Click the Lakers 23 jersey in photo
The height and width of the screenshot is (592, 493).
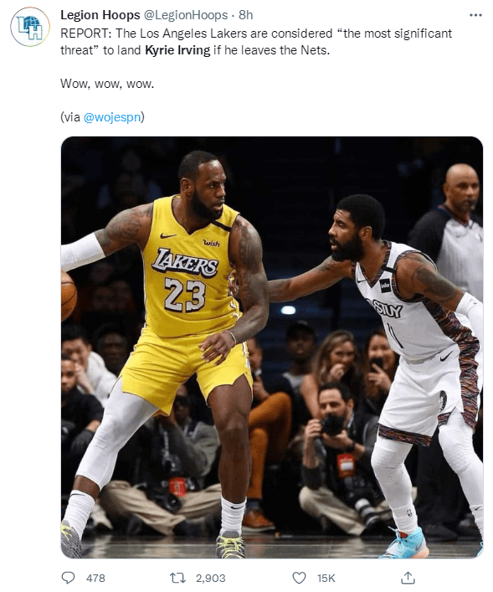click(x=189, y=272)
